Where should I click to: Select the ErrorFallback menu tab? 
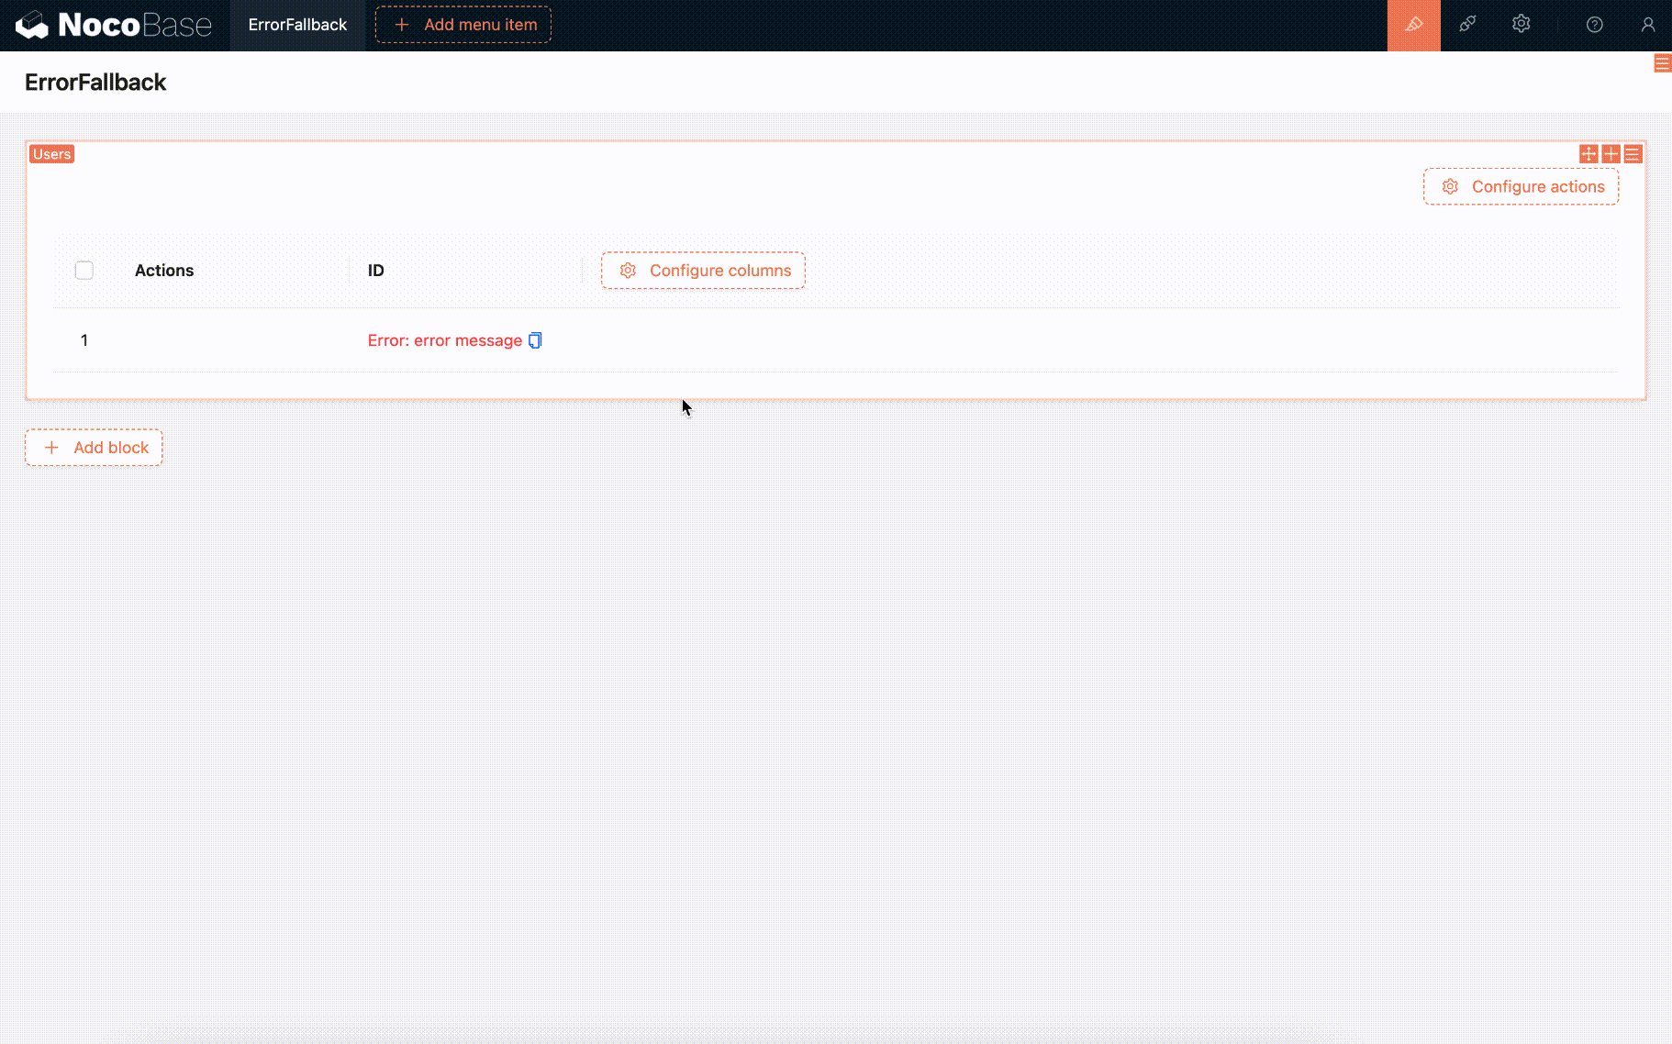297,25
